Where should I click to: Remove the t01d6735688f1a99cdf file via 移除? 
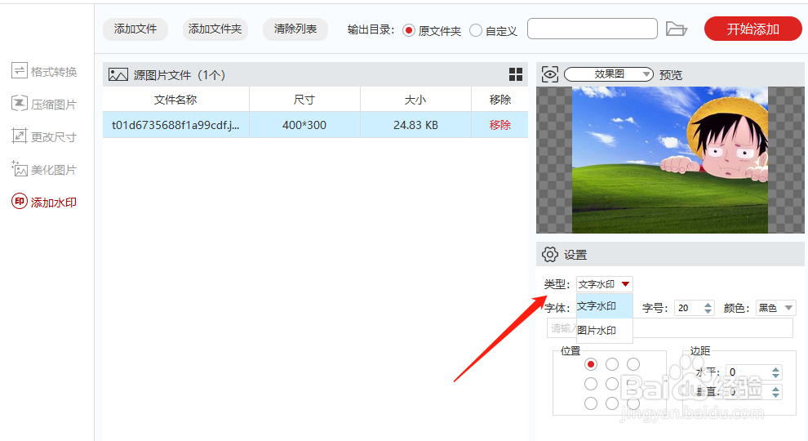pos(499,125)
